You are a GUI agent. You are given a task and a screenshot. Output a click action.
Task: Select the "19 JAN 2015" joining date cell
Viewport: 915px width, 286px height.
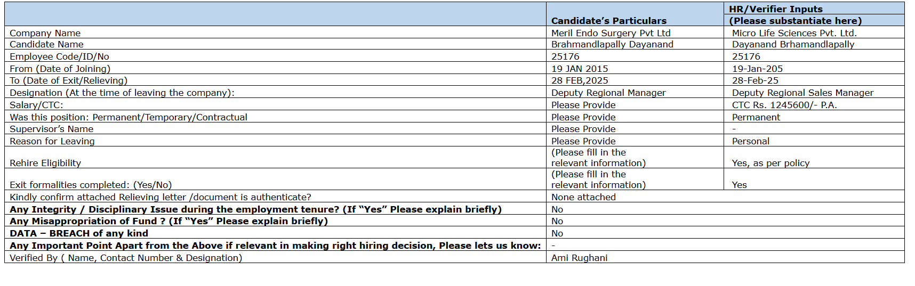tap(580, 69)
